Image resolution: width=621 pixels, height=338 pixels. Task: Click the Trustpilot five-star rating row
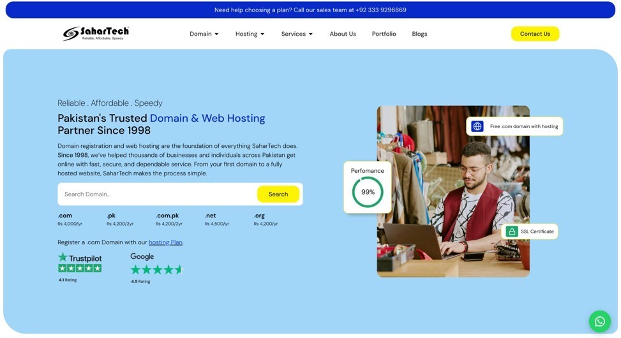click(x=80, y=268)
